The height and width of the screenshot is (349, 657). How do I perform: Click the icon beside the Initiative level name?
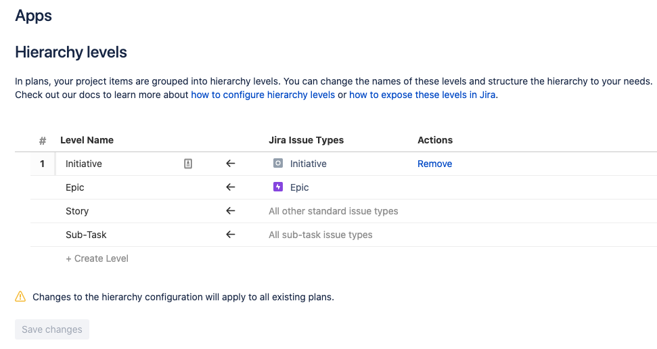pos(188,164)
